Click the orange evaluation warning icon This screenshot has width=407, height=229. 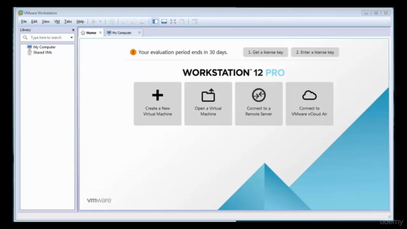coord(133,52)
